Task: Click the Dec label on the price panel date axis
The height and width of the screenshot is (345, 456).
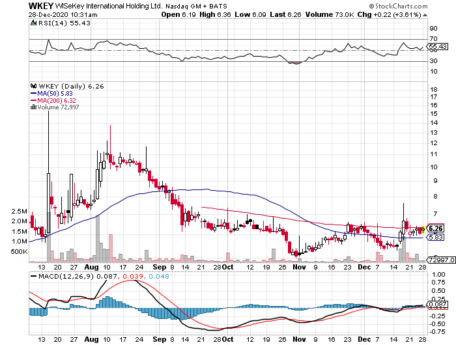Action: click(364, 267)
